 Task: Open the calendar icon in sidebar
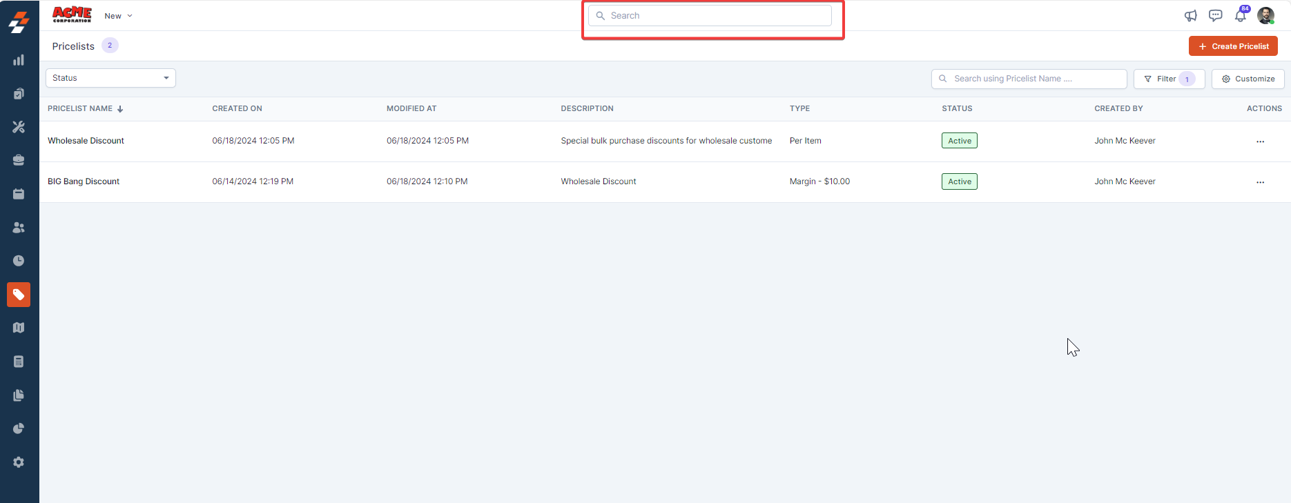tap(19, 194)
